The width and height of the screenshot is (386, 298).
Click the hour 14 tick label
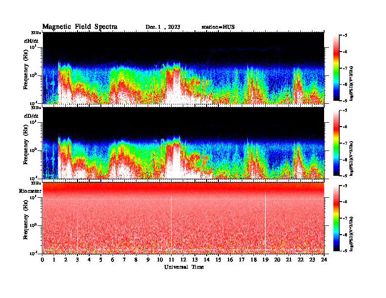pos(207,260)
